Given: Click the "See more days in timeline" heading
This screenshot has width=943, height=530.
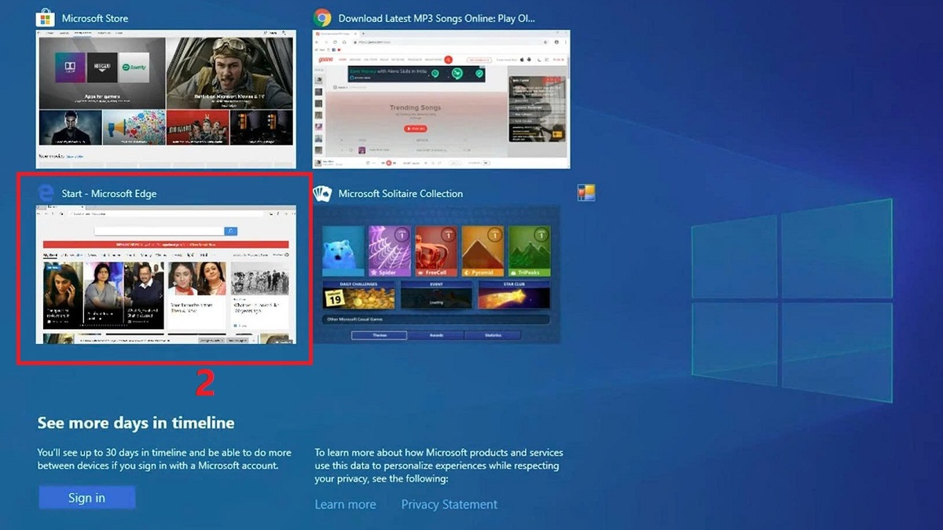Looking at the screenshot, I should [x=136, y=422].
